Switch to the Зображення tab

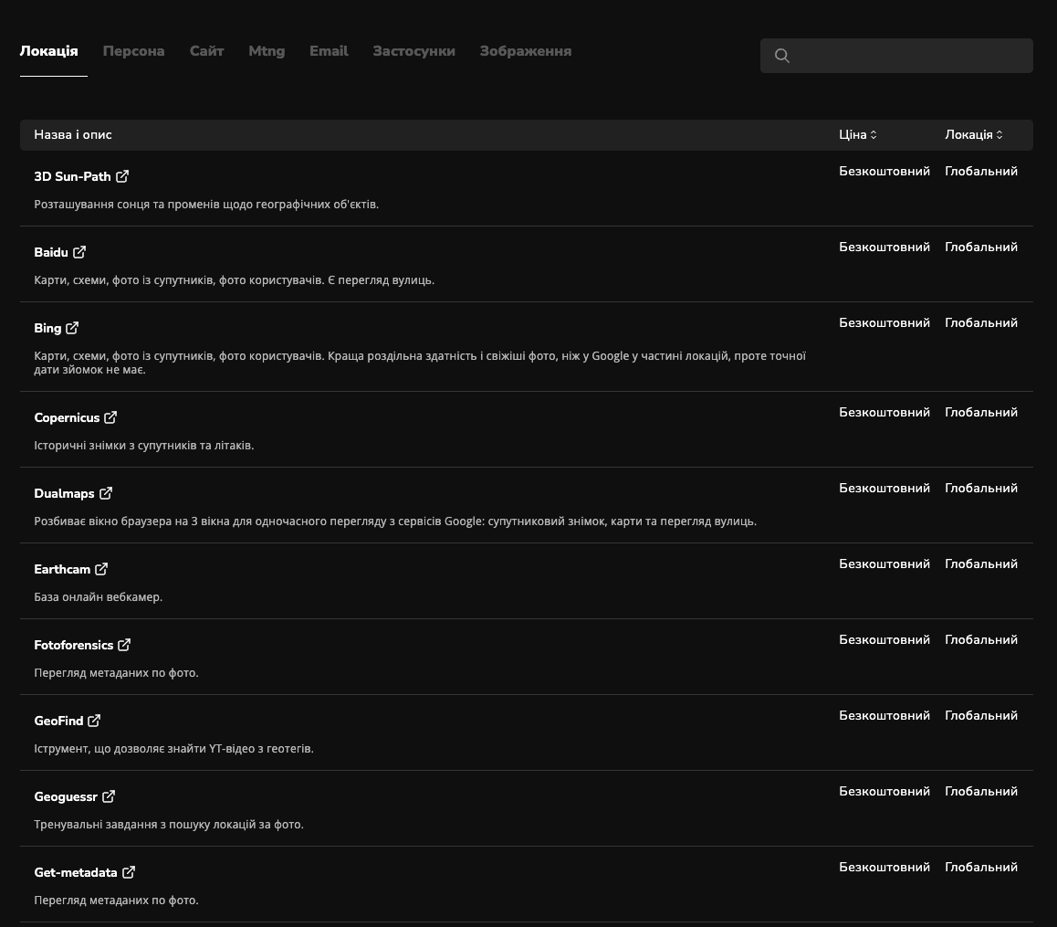coord(526,51)
